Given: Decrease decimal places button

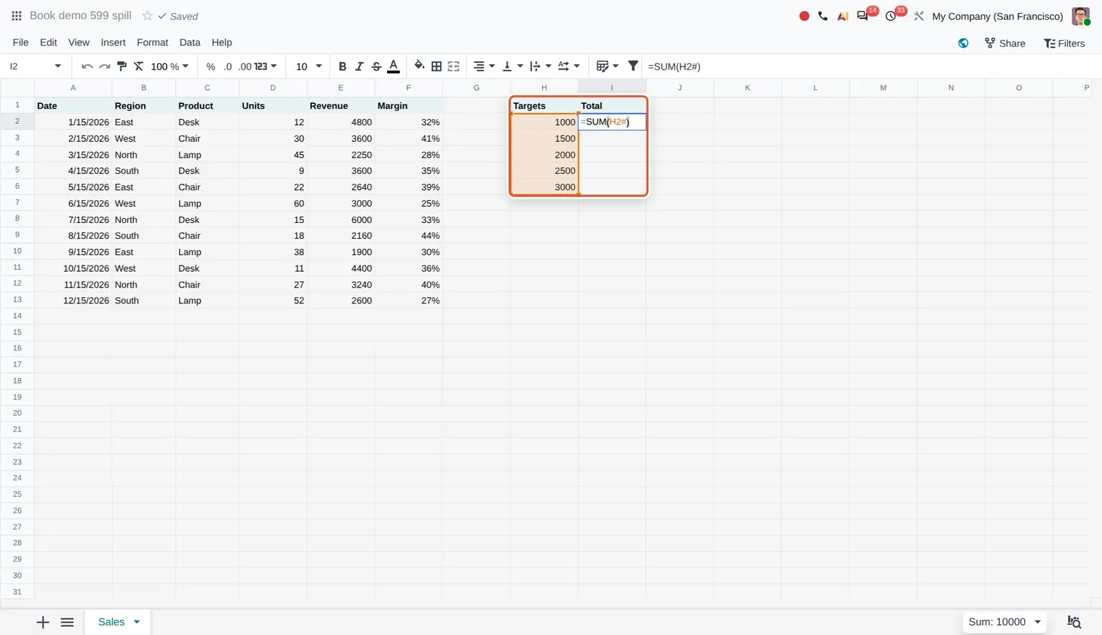Looking at the screenshot, I should [228, 67].
